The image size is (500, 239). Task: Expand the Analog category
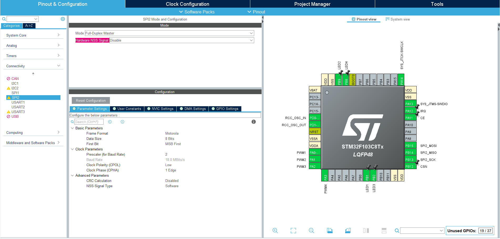pos(33,45)
